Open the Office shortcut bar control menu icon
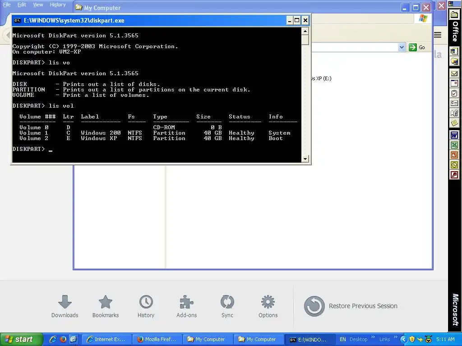 451,4
